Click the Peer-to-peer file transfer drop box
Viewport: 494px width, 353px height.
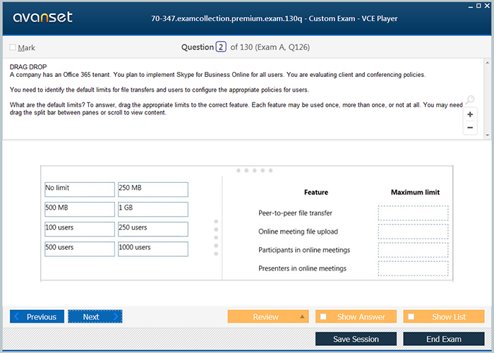click(413, 213)
